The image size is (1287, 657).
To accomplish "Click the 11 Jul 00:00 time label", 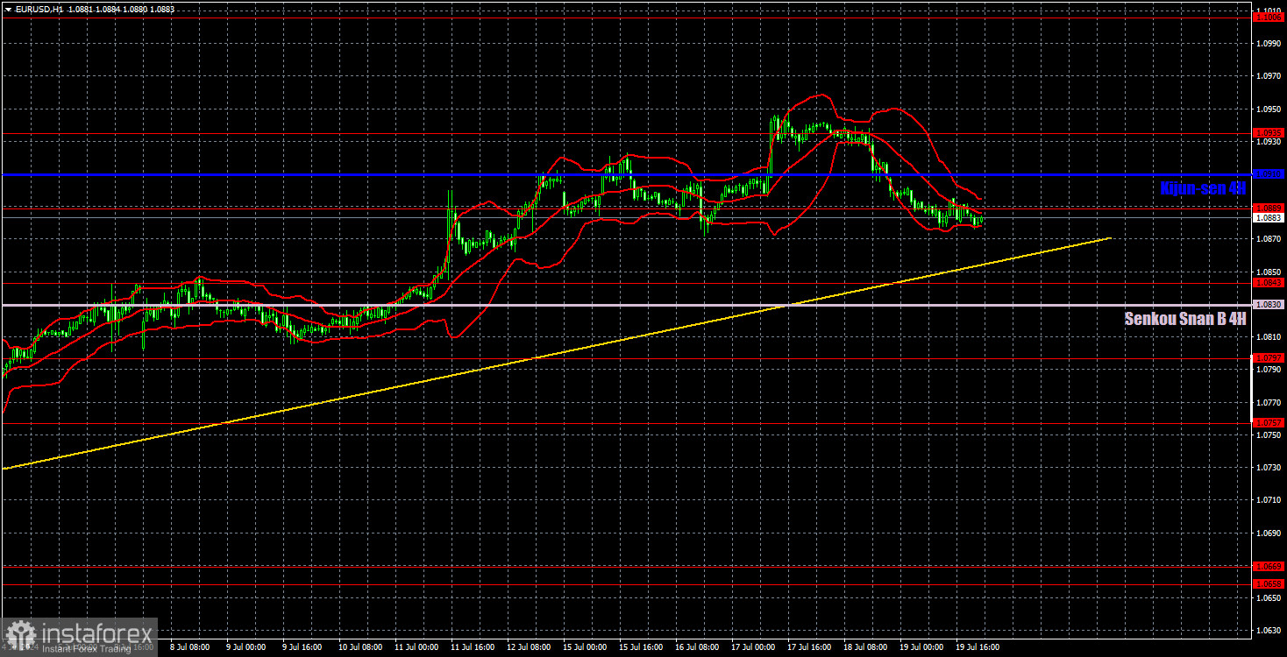I will (x=415, y=648).
